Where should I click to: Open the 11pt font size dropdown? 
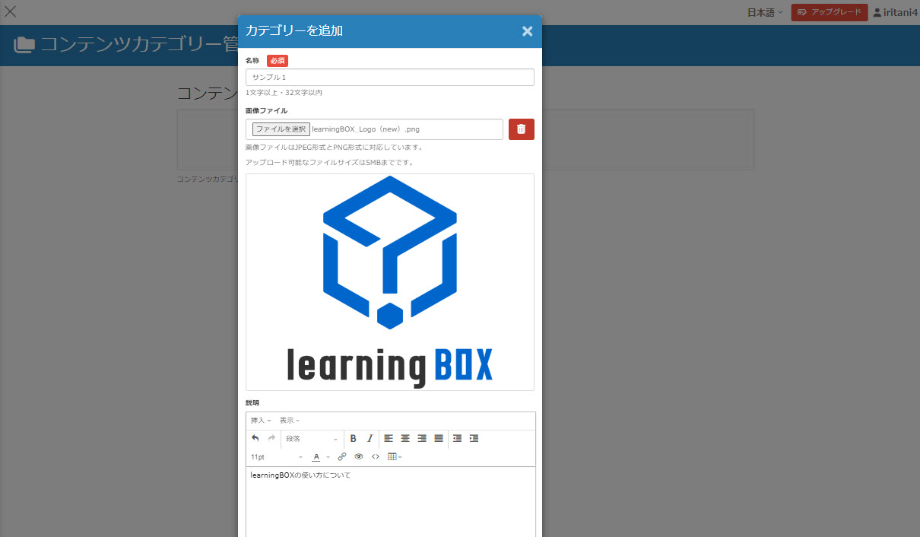tap(277, 457)
